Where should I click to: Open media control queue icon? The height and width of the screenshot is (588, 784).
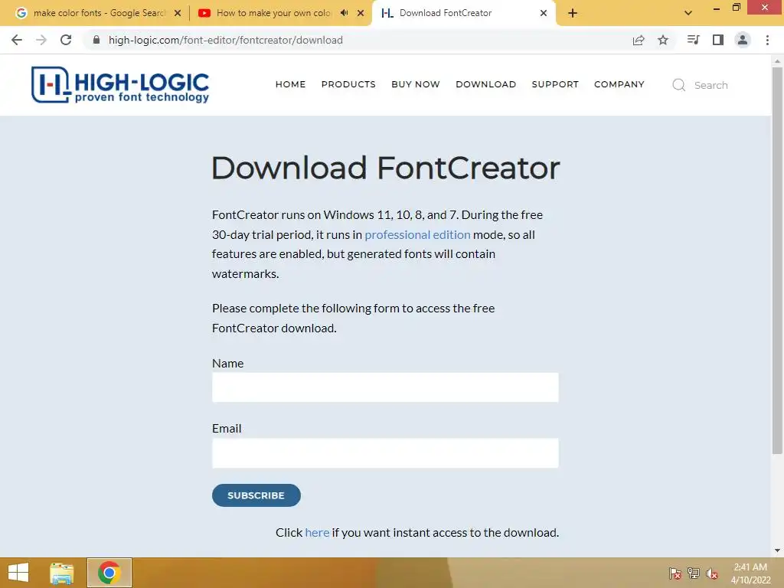pos(693,40)
